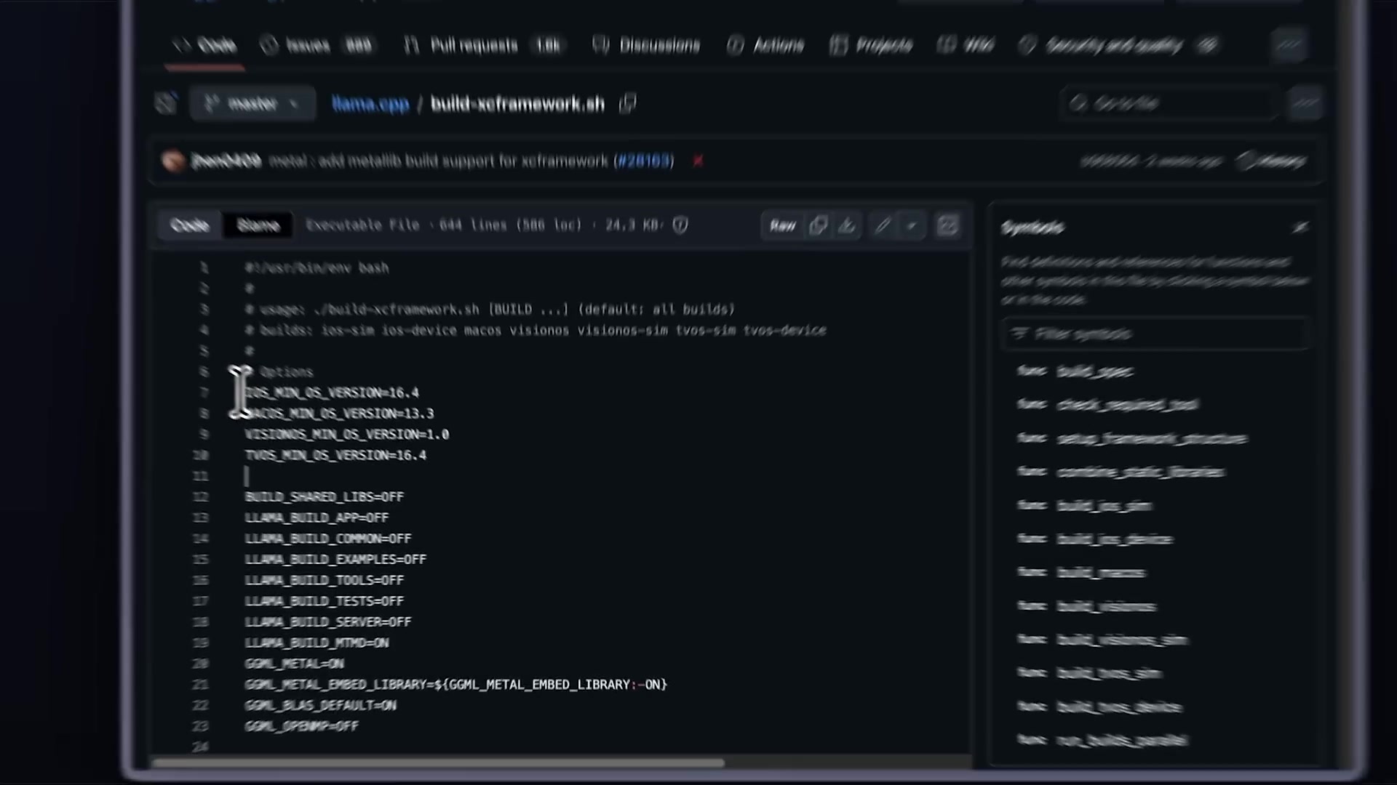Click the IOS_MIN_OS_VERSION=16.4 code line
This screenshot has height=785, width=1397.
[332, 392]
